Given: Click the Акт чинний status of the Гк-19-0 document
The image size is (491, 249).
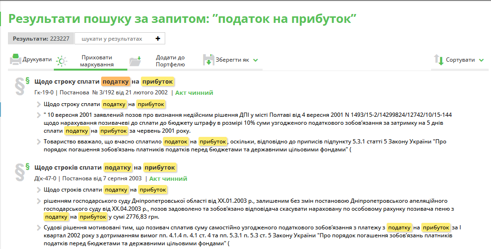Looking at the screenshot, I should [194, 92].
